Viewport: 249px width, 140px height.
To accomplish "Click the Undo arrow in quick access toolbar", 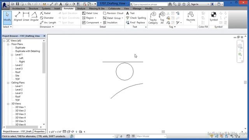I will click(x=29, y=4).
